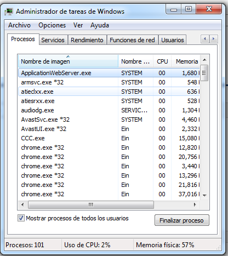
Task: Switch to the Funciones de red tab
Action: [132, 40]
